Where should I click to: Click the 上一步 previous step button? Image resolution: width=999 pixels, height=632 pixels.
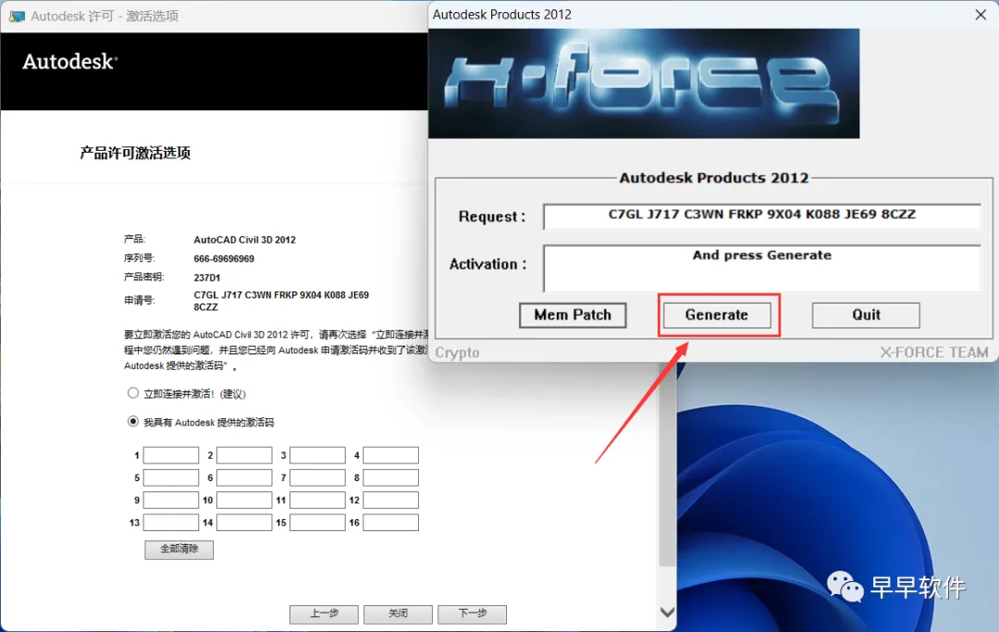(x=324, y=614)
